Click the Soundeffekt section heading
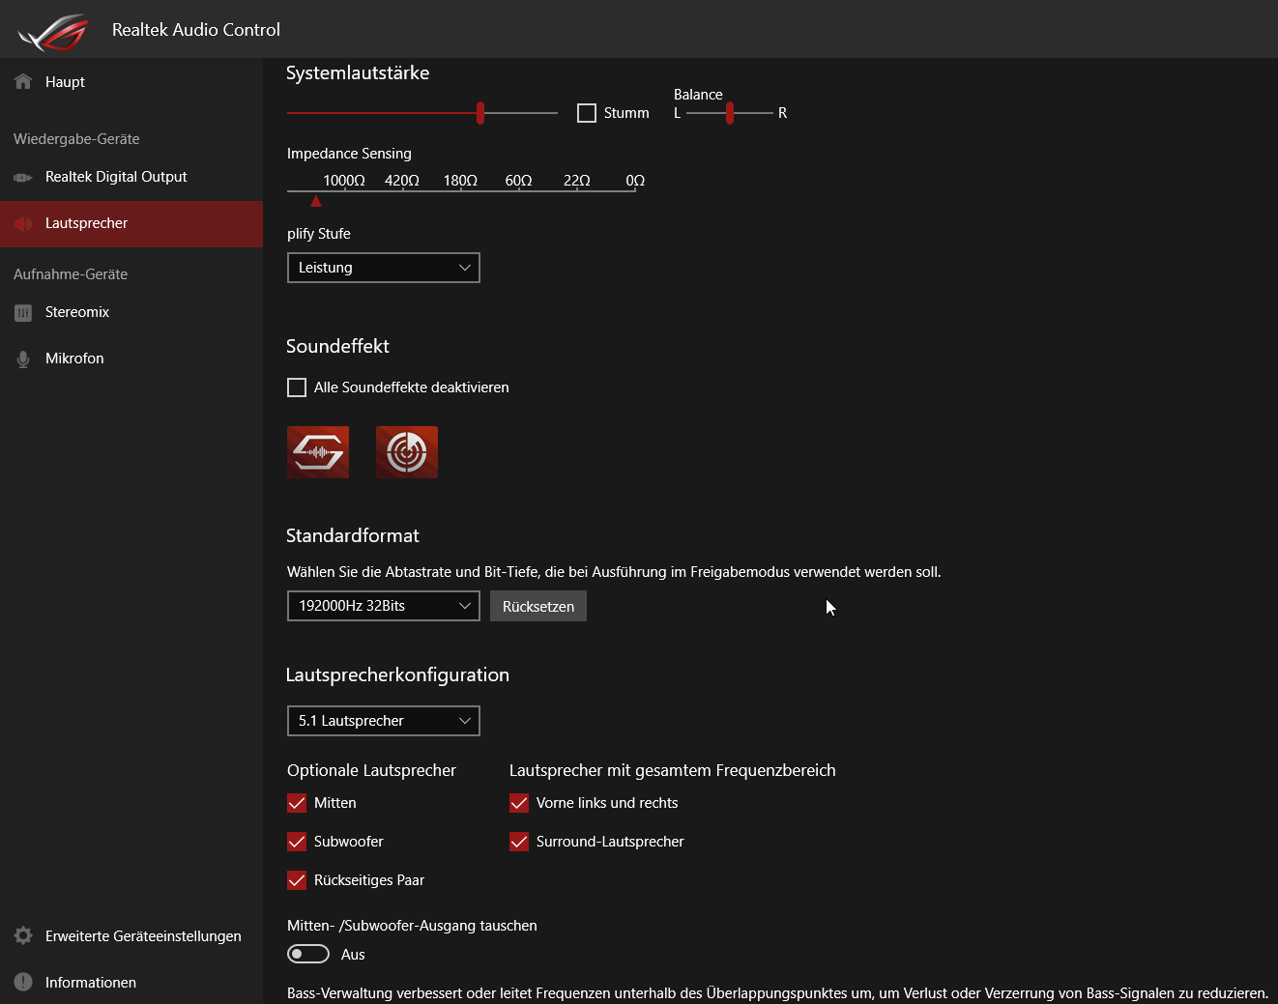The image size is (1278, 1004). click(337, 346)
